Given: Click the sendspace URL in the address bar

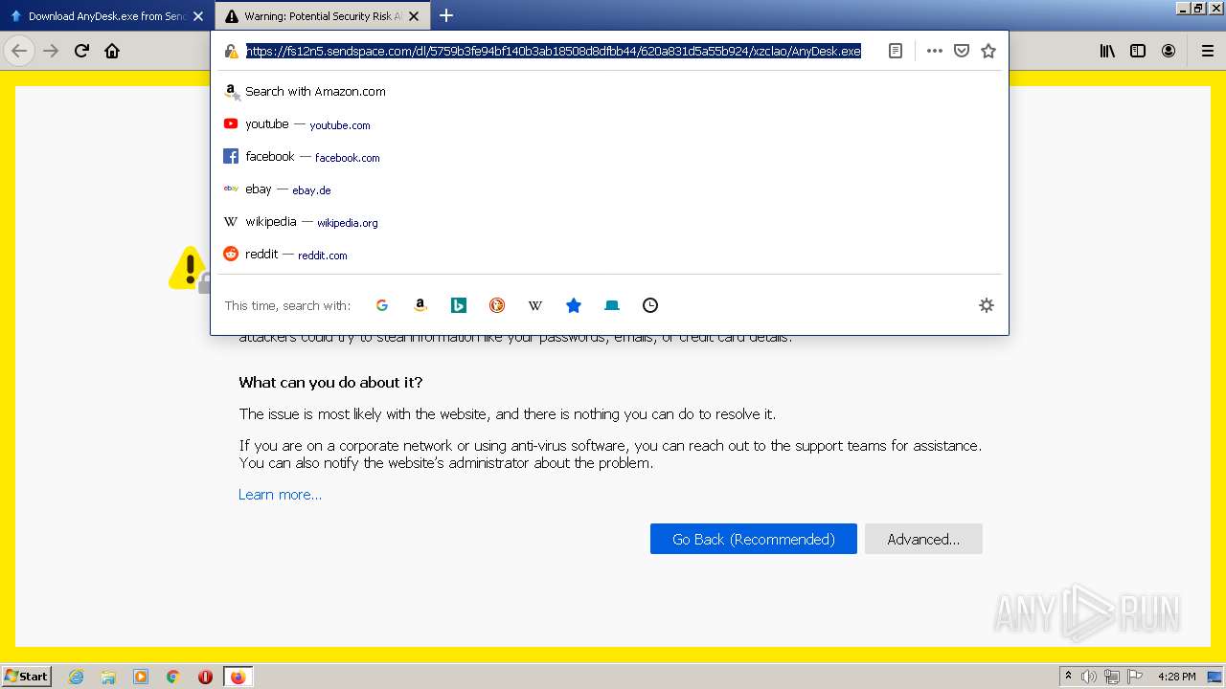Looking at the screenshot, I should 554,51.
